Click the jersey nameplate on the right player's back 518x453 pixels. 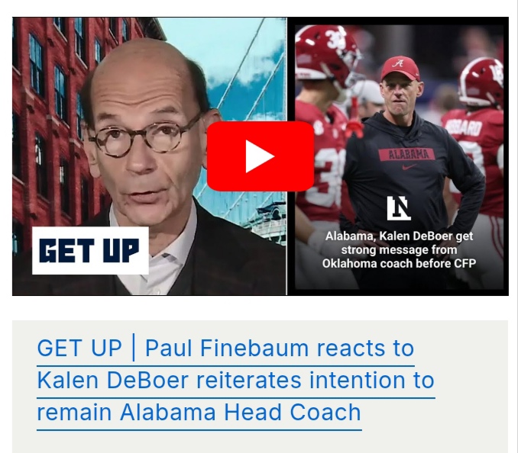click(464, 127)
